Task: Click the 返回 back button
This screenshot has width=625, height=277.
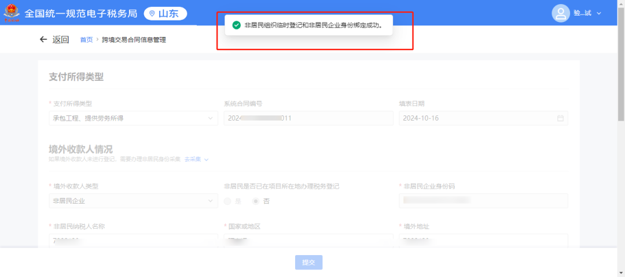Action: coord(54,39)
